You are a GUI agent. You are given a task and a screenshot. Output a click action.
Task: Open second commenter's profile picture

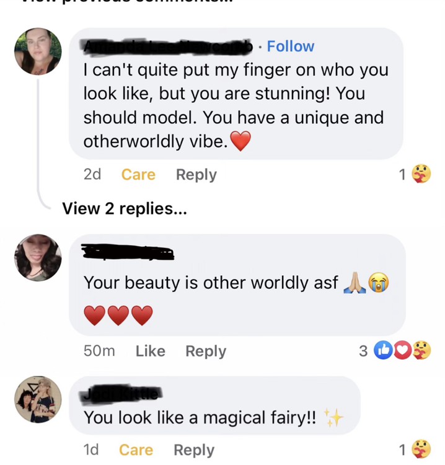click(38, 258)
